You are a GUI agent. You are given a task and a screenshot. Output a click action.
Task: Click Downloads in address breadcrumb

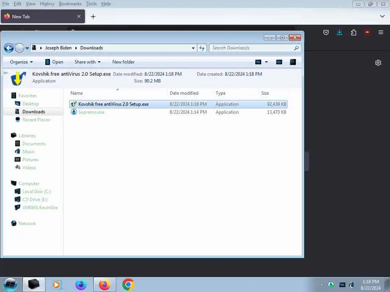[91, 48]
